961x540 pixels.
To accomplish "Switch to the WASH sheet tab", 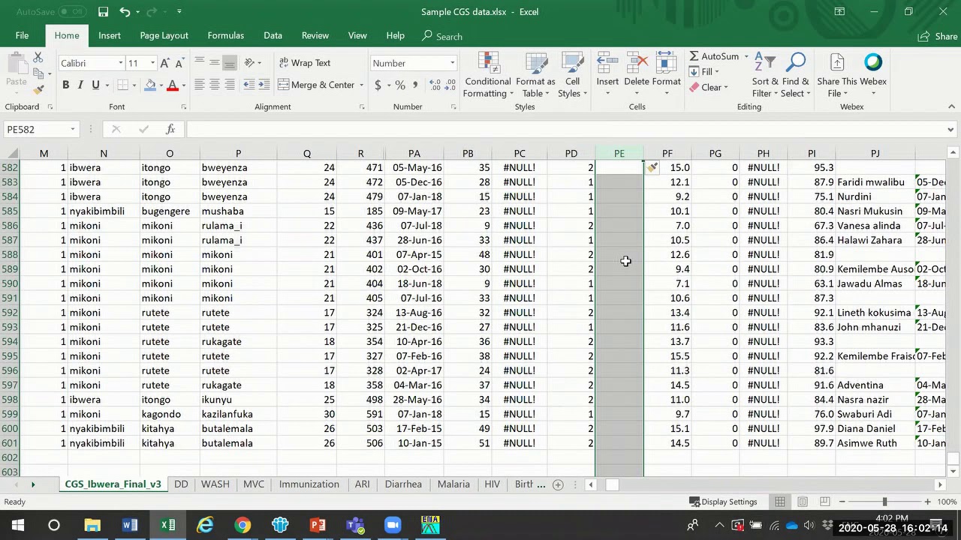I will (215, 484).
